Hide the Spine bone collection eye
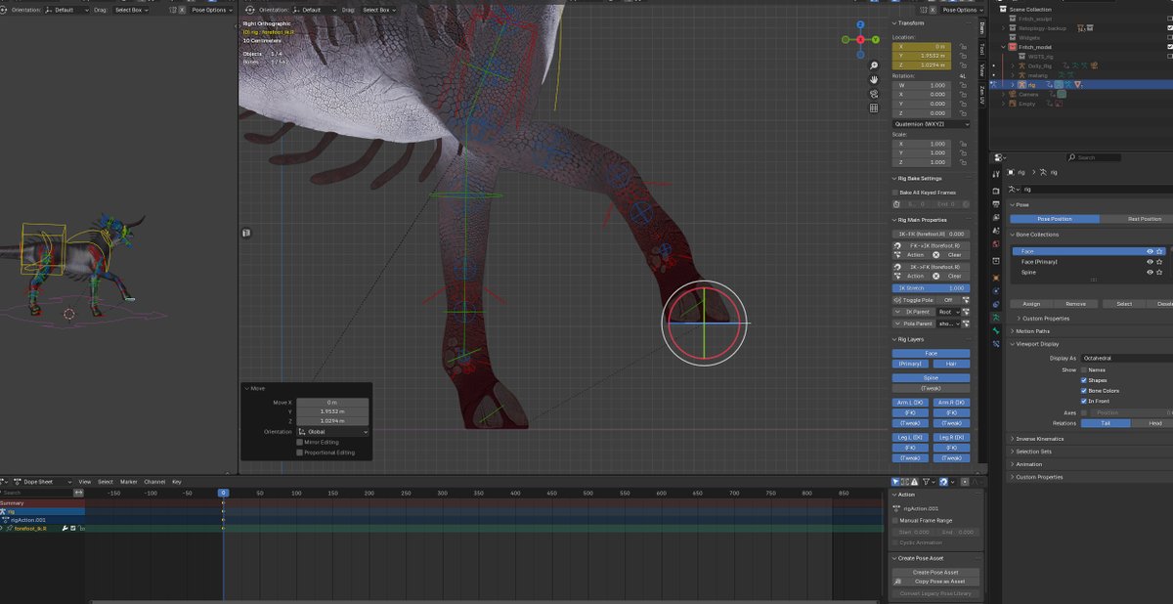 (x=1150, y=273)
